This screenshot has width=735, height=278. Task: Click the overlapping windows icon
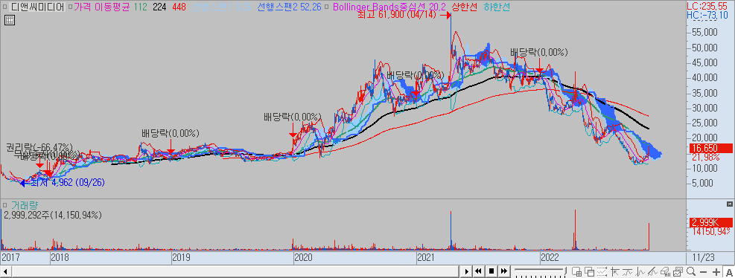click(589, 271)
